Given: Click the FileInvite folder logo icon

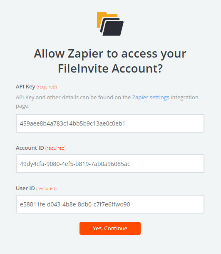Looking at the screenshot, I should click(110, 24).
